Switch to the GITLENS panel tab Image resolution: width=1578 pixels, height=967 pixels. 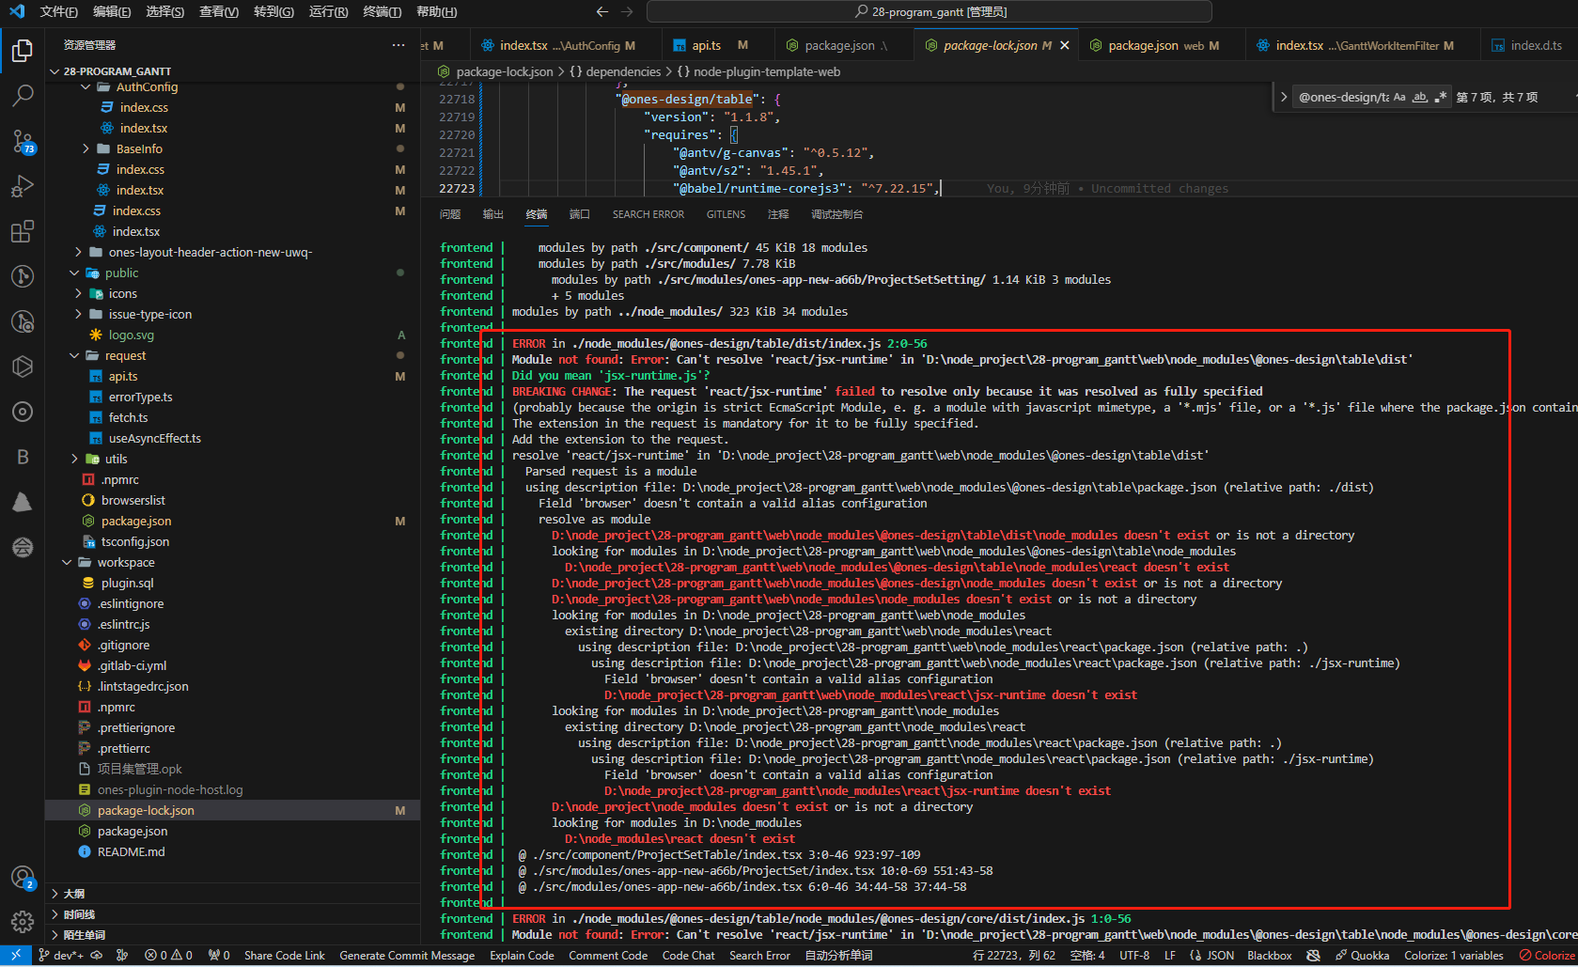727,214
